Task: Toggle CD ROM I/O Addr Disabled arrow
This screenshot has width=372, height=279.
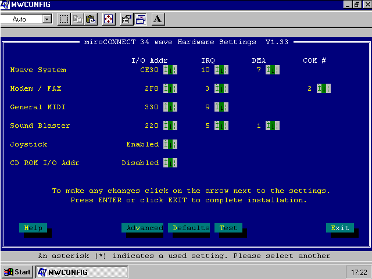Action: point(170,163)
